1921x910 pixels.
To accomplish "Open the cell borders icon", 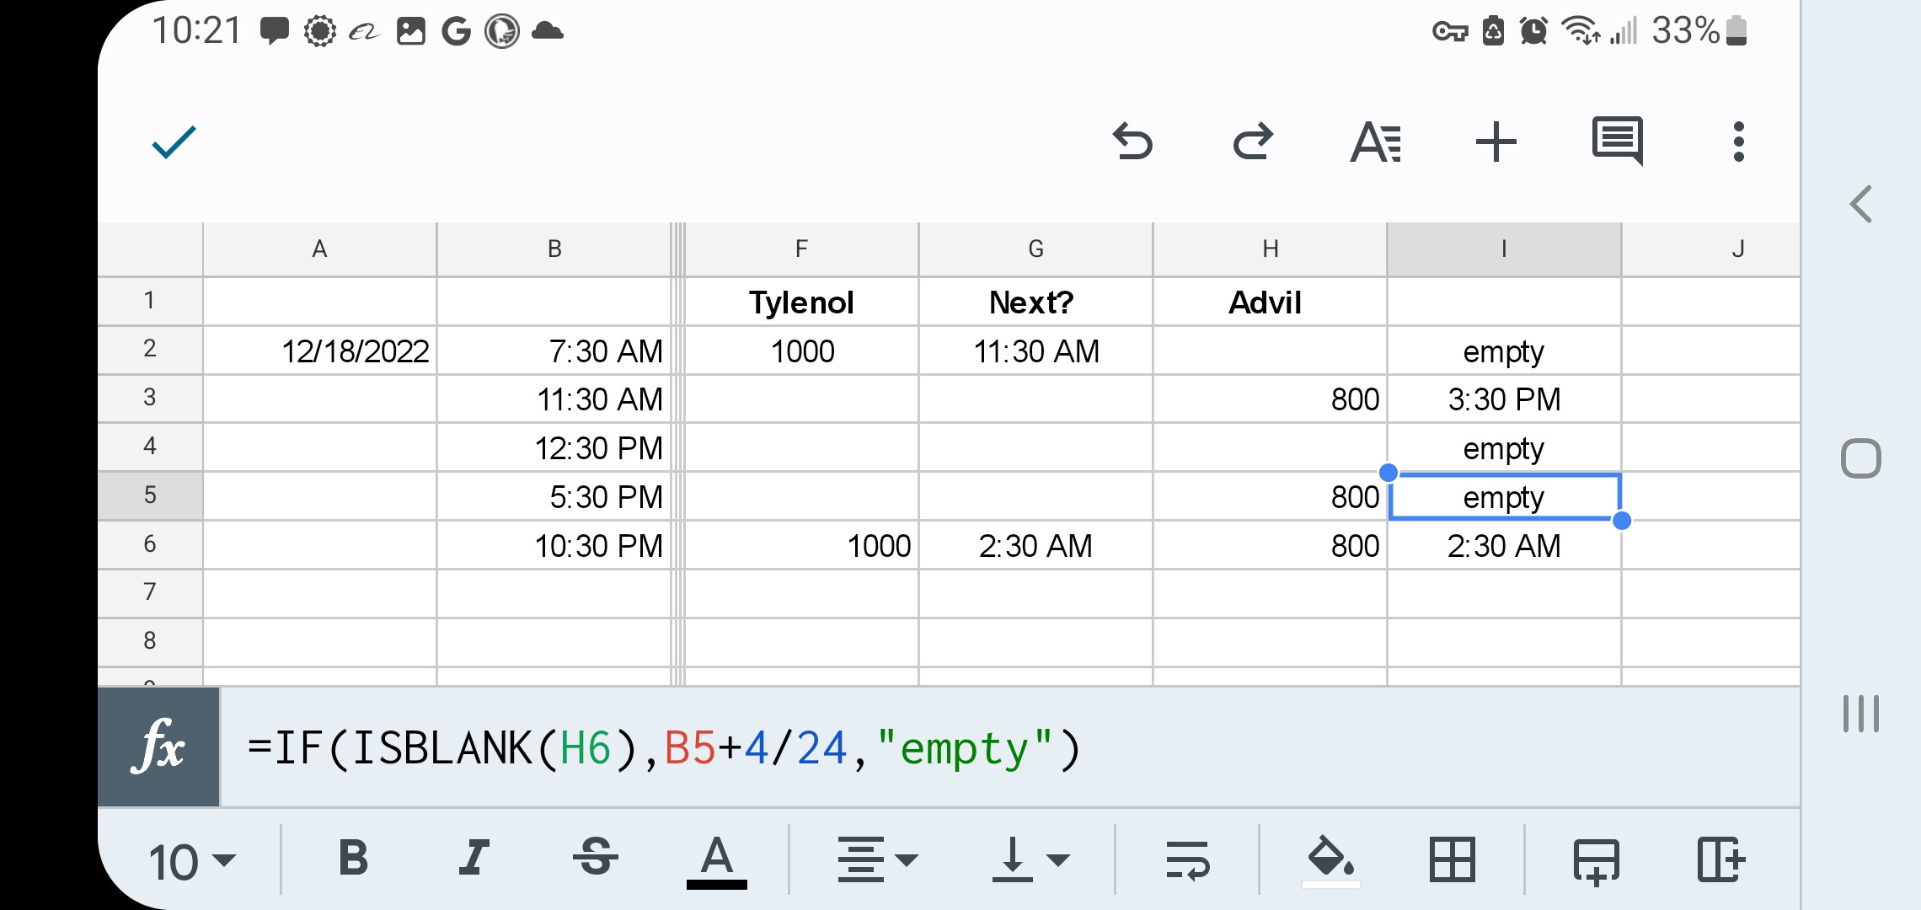I will click(1452, 859).
